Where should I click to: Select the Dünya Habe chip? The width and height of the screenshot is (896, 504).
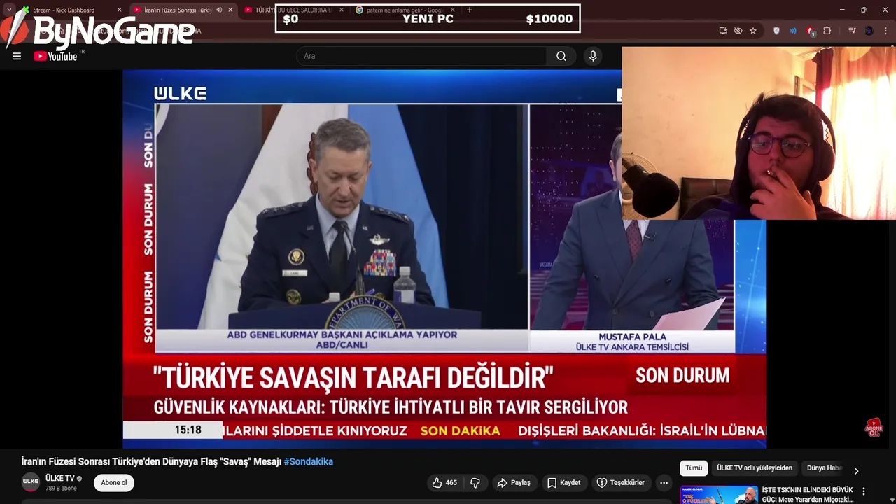pyautogui.click(x=824, y=468)
